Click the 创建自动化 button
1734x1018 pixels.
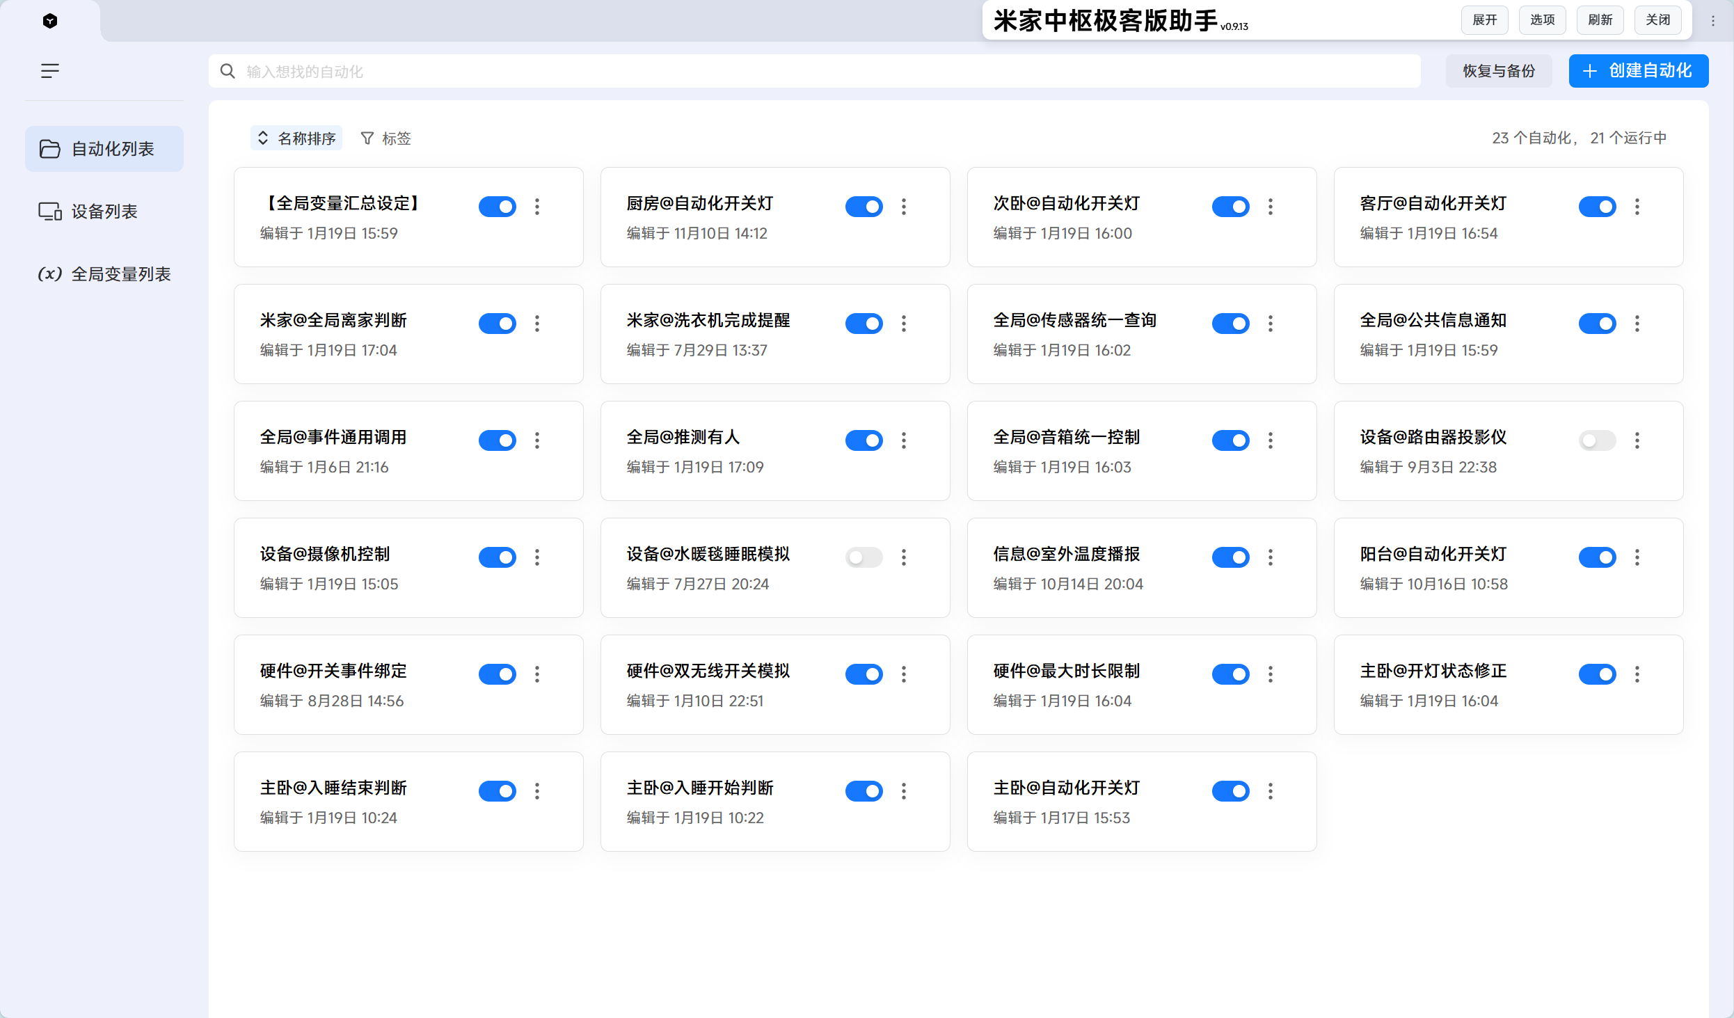(1638, 71)
